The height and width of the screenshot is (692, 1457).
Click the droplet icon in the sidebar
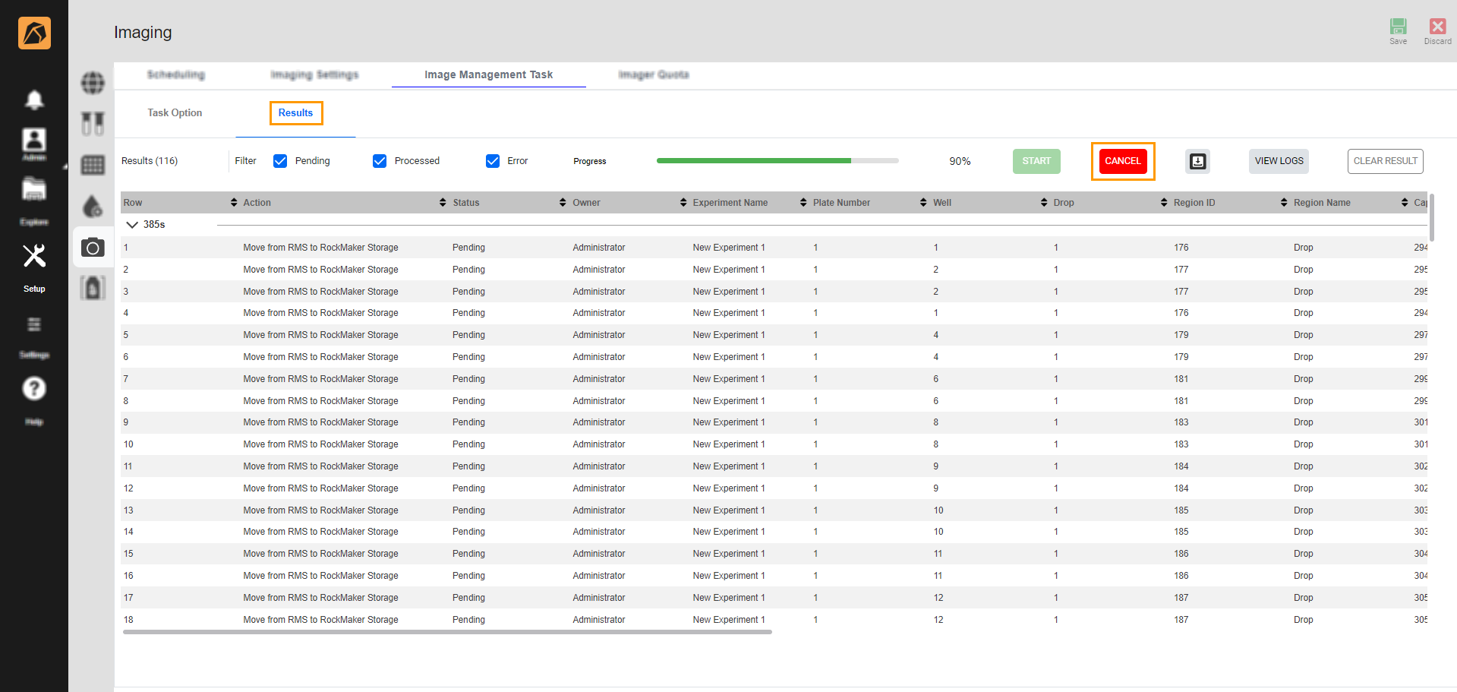[x=93, y=206]
